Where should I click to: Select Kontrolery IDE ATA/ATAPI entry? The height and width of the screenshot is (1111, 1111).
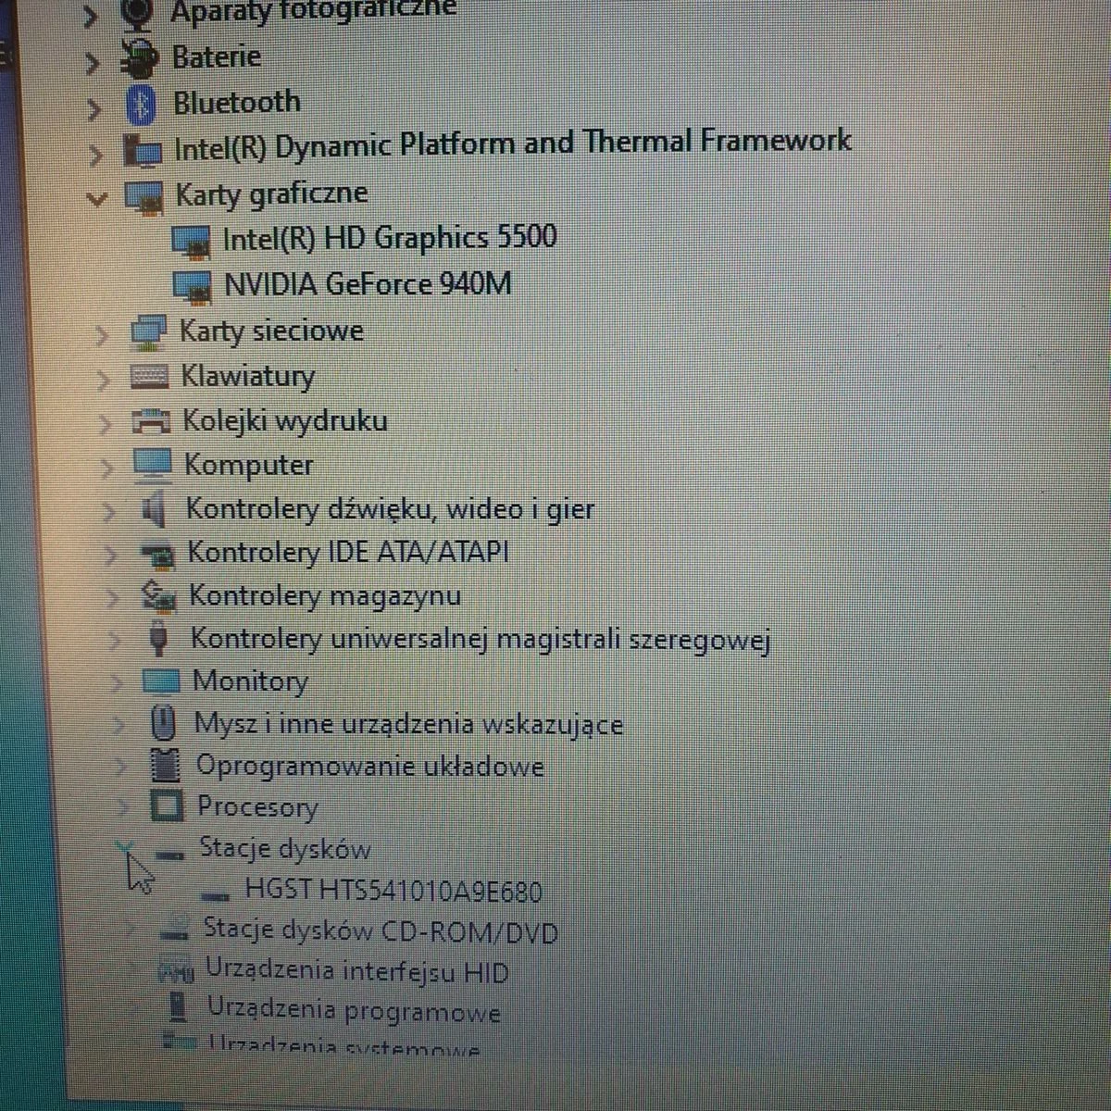348,553
